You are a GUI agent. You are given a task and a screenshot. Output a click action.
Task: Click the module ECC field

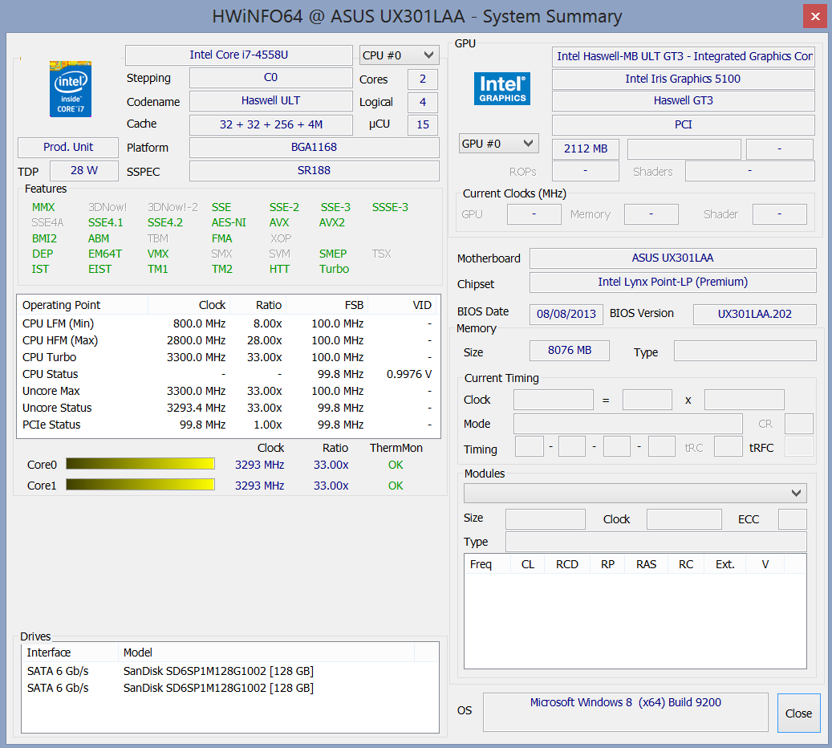pyautogui.click(x=792, y=519)
